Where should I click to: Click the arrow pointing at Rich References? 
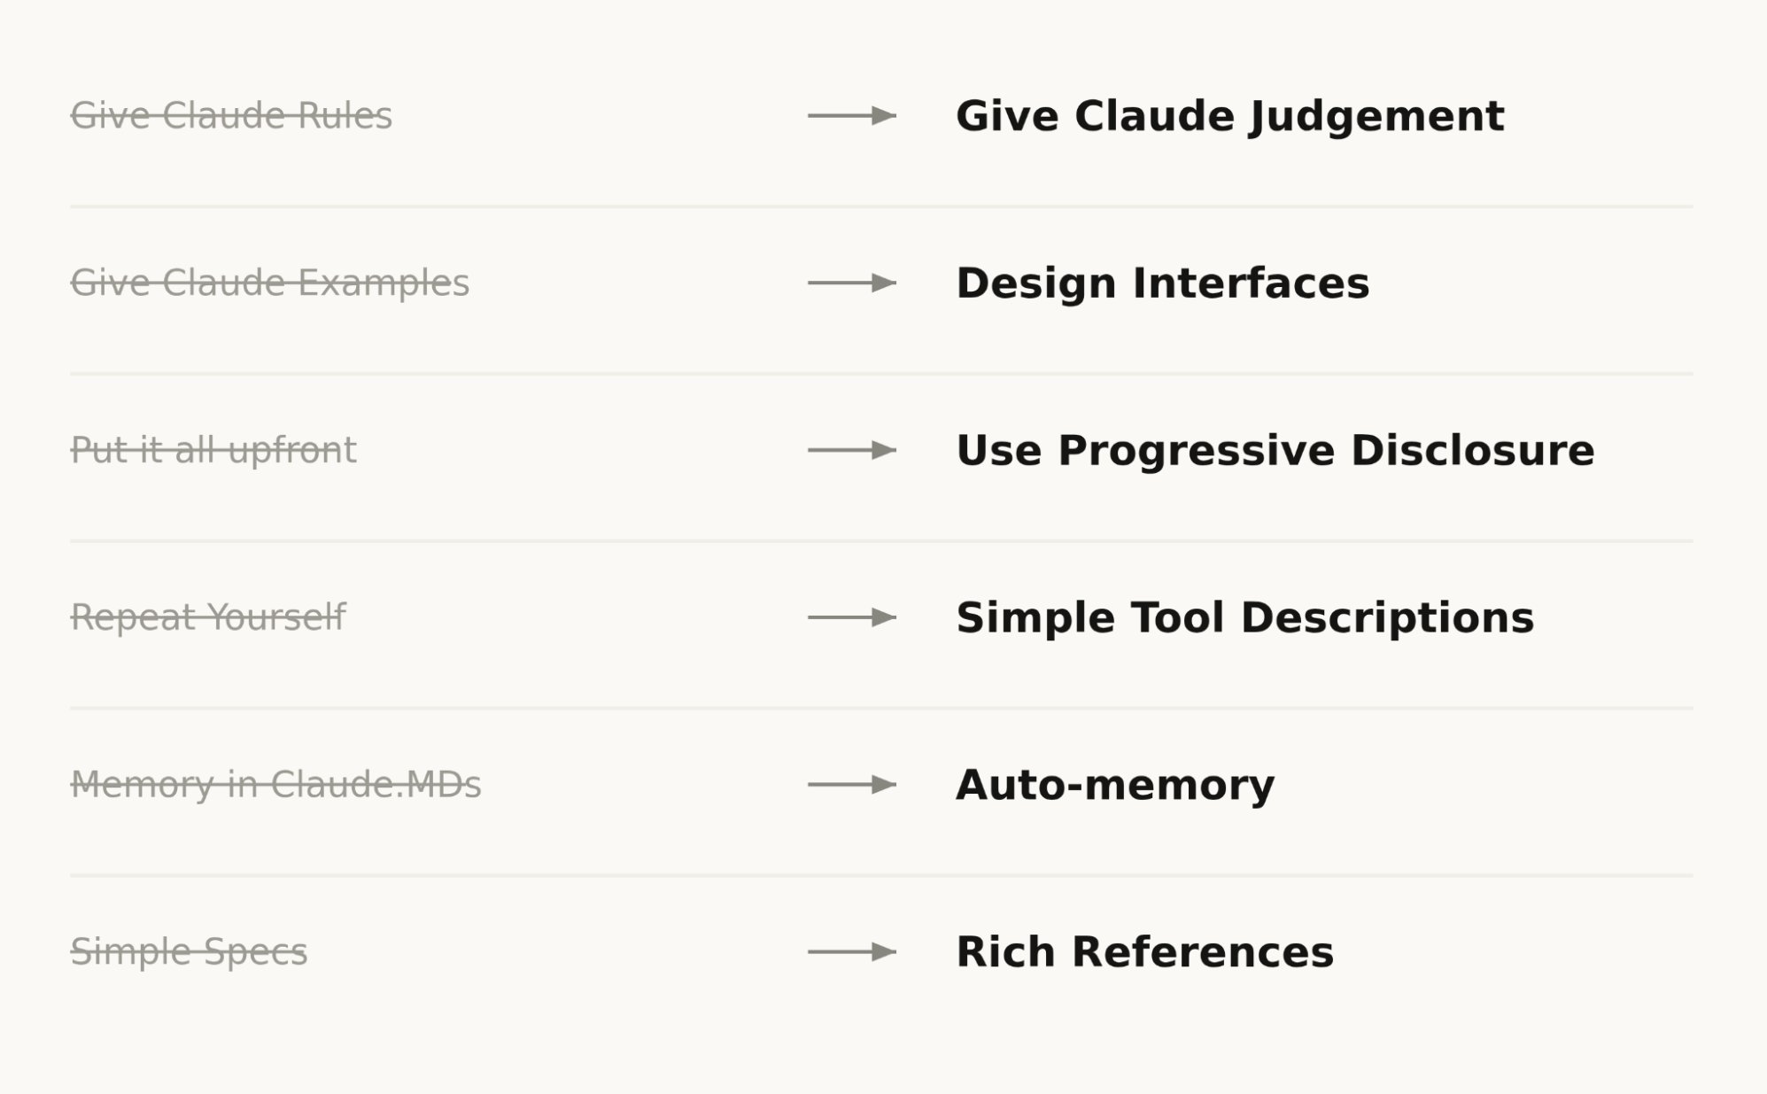pyautogui.click(x=852, y=951)
